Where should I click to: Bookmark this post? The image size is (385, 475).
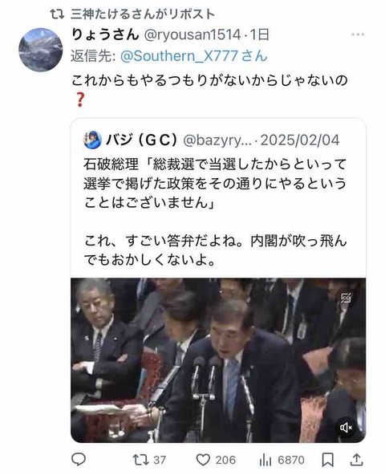[x=327, y=460]
